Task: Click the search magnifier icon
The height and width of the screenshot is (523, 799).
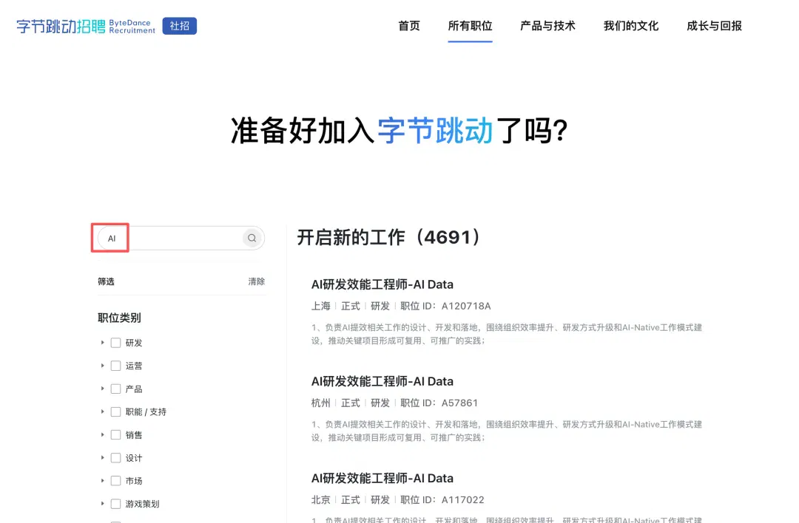Action: coord(252,238)
